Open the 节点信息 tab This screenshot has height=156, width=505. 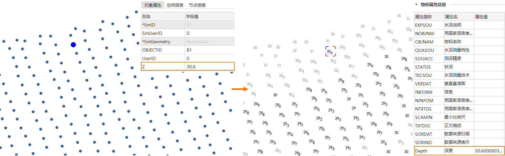pos(197,5)
